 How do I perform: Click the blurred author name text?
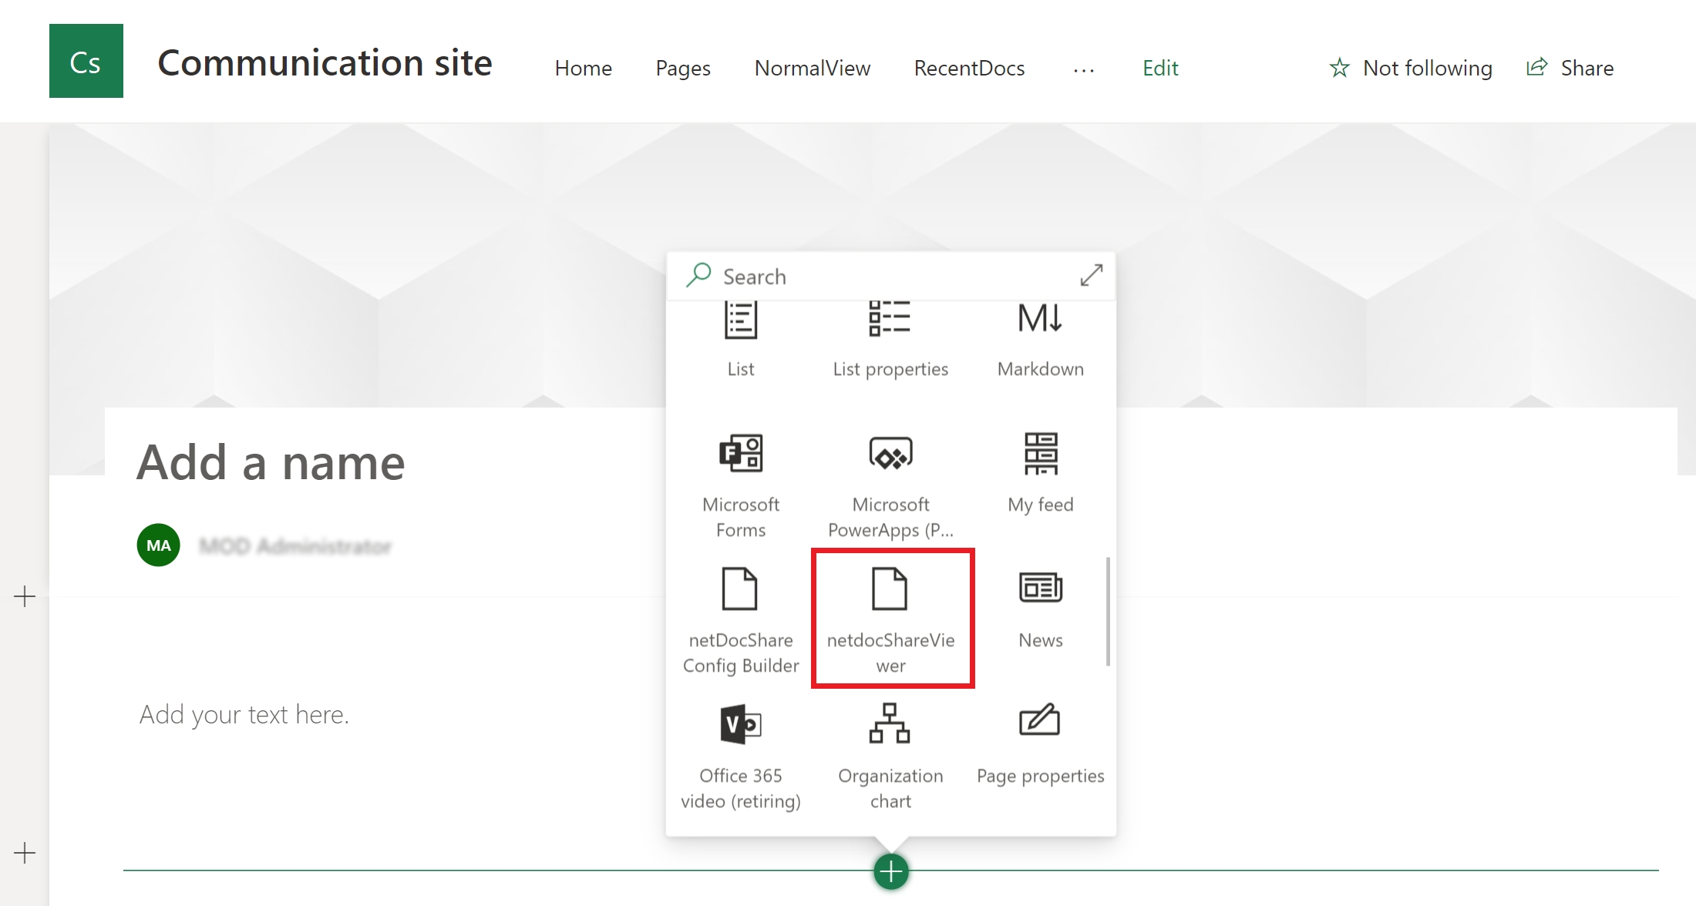point(295,546)
